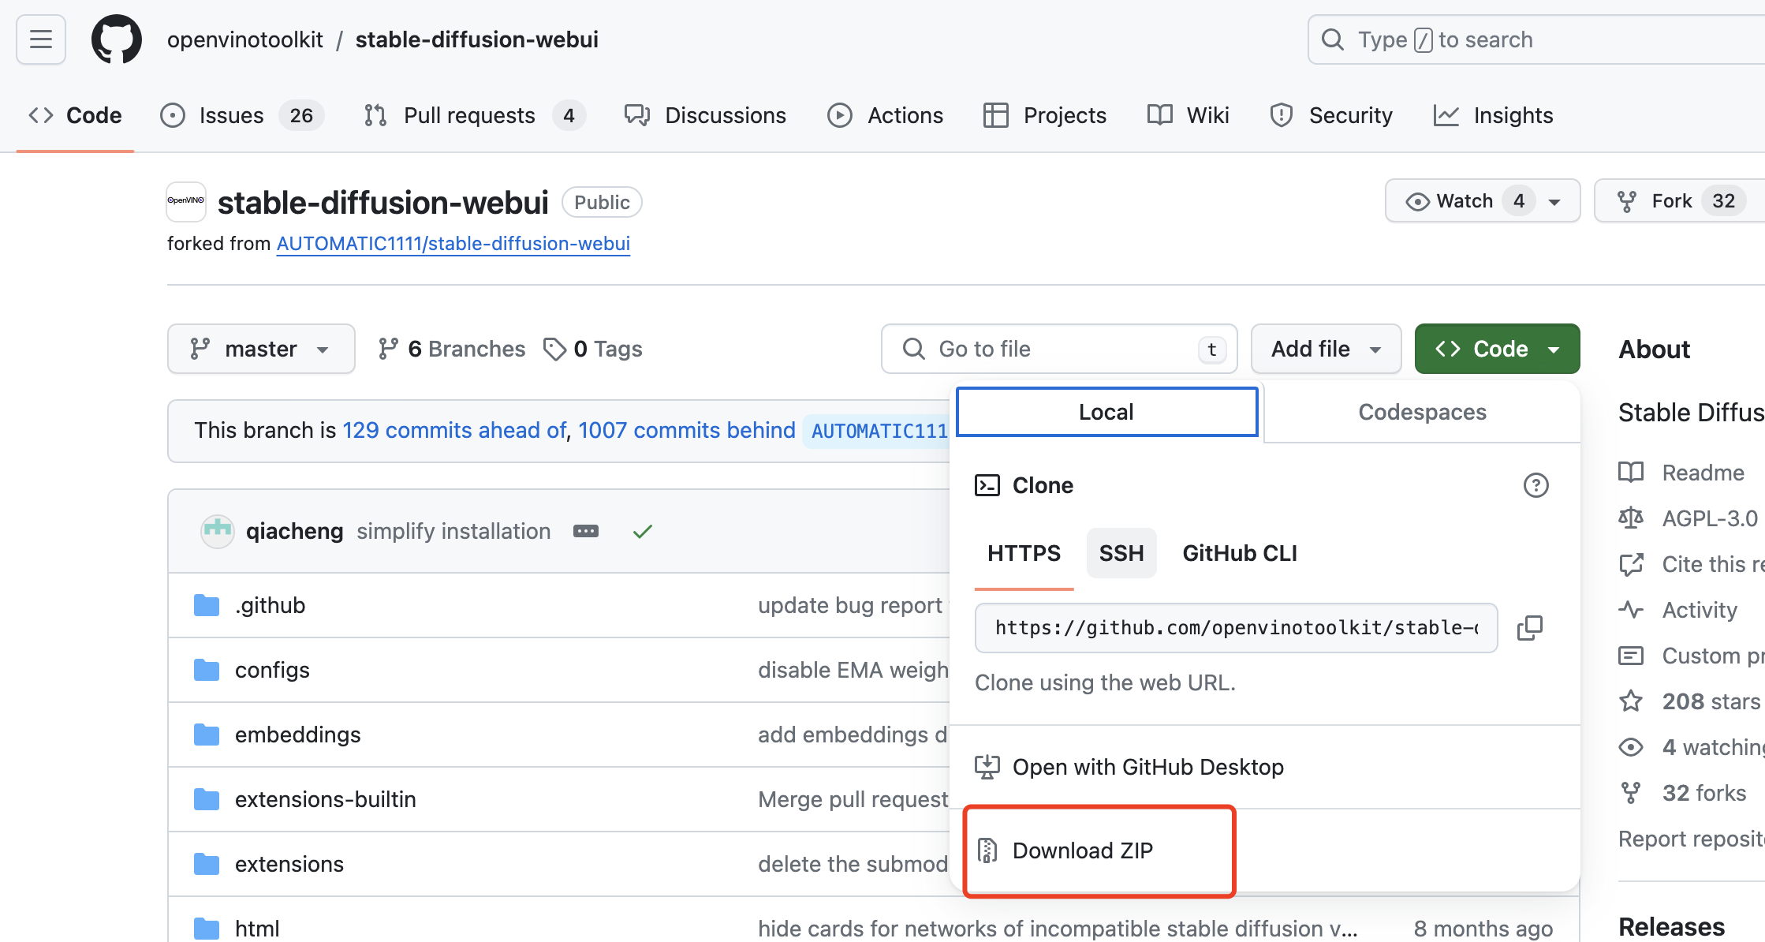This screenshot has width=1765, height=942.
Task: View the 4 watching link
Action: pyautogui.click(x=1692, y=747)
